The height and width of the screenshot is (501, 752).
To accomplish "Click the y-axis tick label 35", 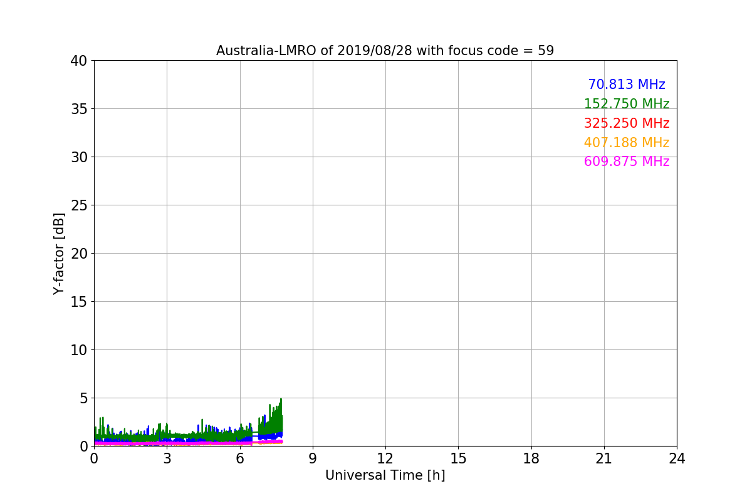I will pos(78,109).
